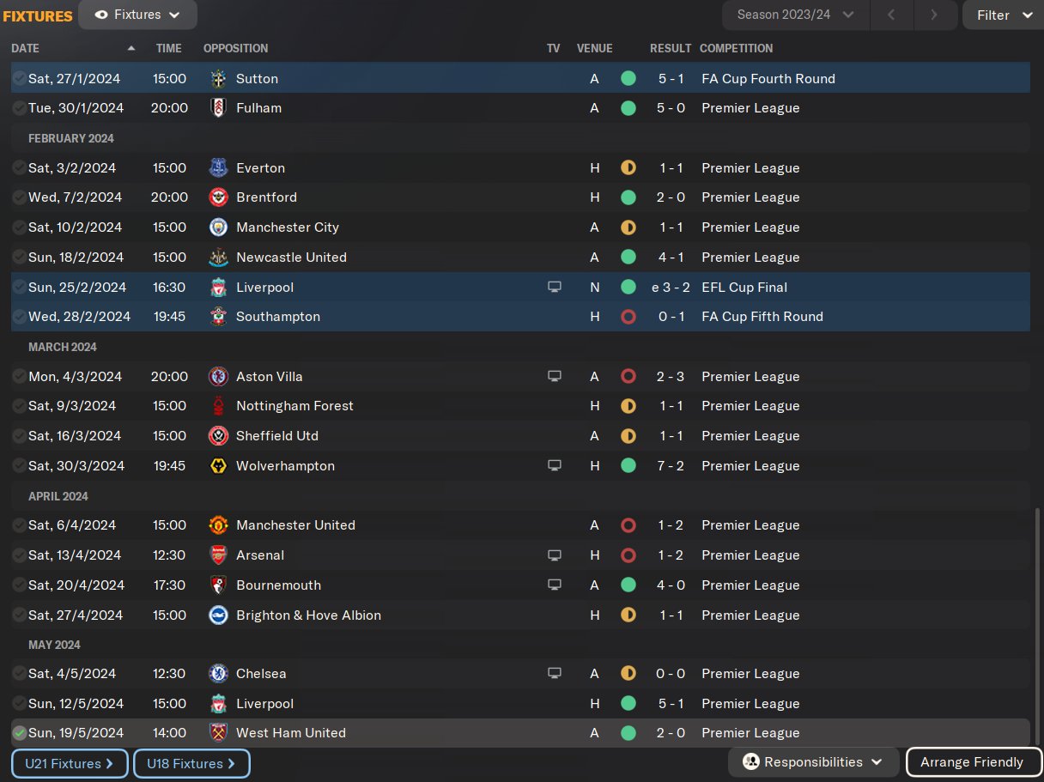Open the Filter dropdown
The height and width of the screenshot is (782, 1044).
[1003, 15]
